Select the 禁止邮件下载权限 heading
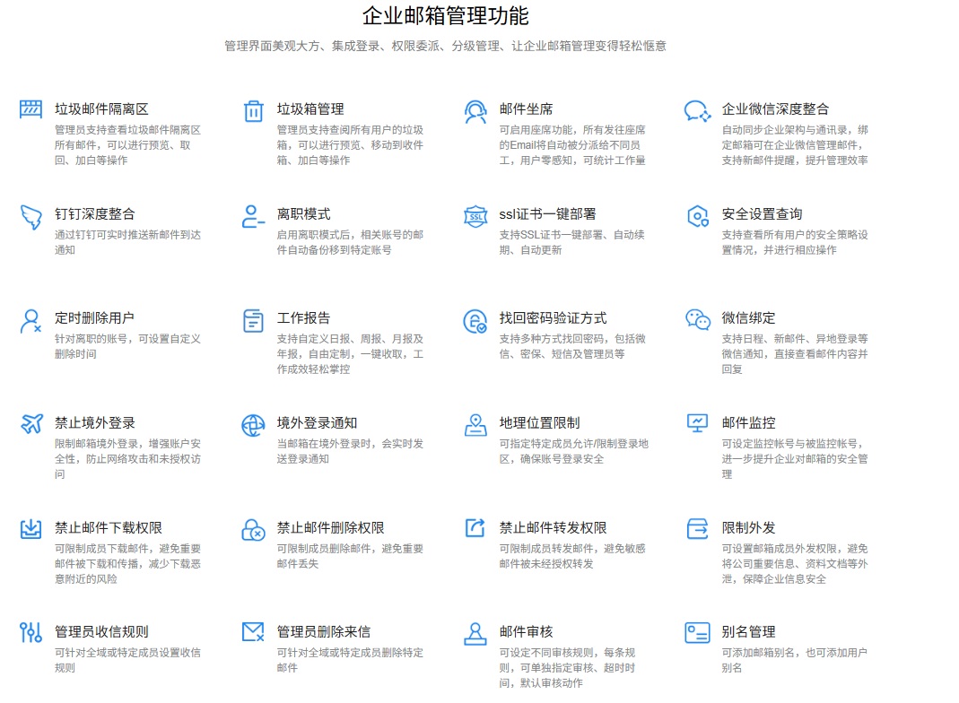The image size is (959, 703). point(109,527)
